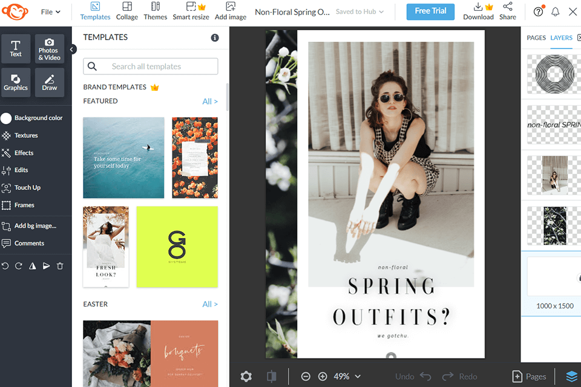Switch to the LAYERS tab
The width and height of the screenshot is (581, 387).
pyautogui.click(x=562, y=37)
